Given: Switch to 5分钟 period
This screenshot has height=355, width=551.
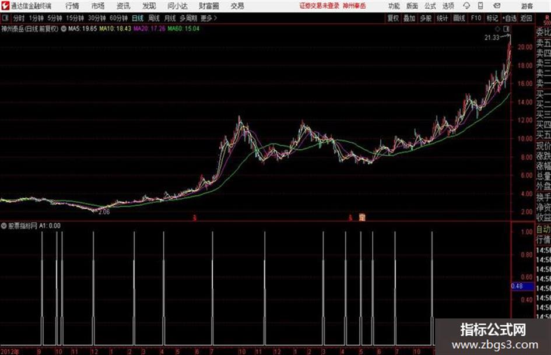Looking at the screenshot, I should (55, 18).
